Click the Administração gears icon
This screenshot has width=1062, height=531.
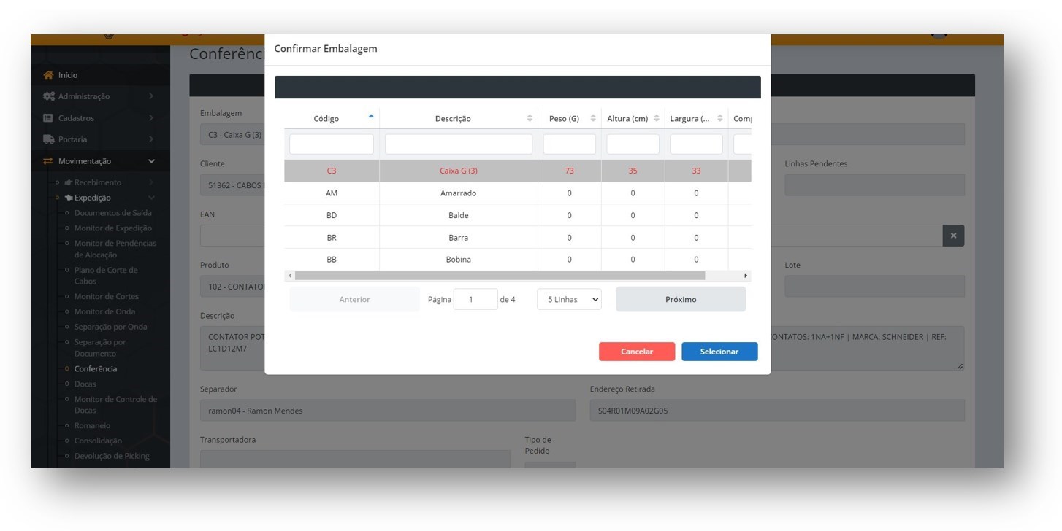[49, 96]
